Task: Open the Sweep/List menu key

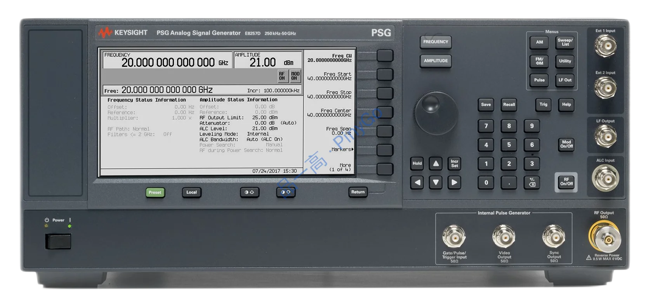Action: [x=565, y=42]
